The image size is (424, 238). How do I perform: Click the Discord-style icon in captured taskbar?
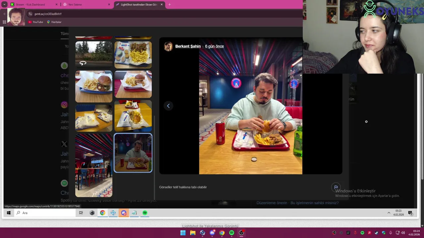124,213
